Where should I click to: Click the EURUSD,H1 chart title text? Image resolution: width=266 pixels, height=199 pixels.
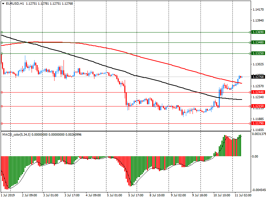15,4
